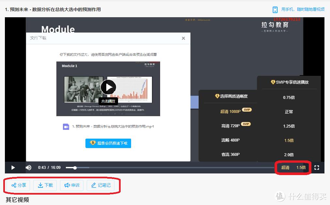The image size is (330, 205).
Task: Open 申诉 to file a complaint
Action: coord(72,185)
